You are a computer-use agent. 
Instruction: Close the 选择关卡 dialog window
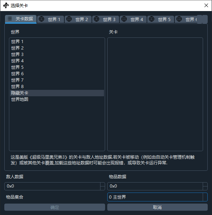pos(206,5)
